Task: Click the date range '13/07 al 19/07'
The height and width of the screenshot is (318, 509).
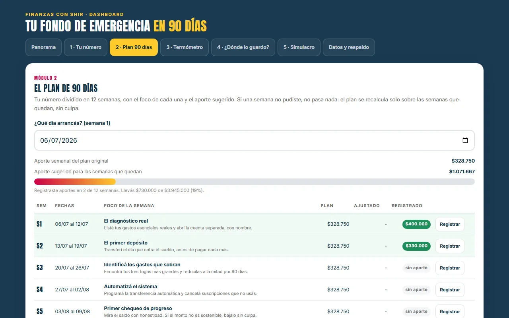Action: 71,246
